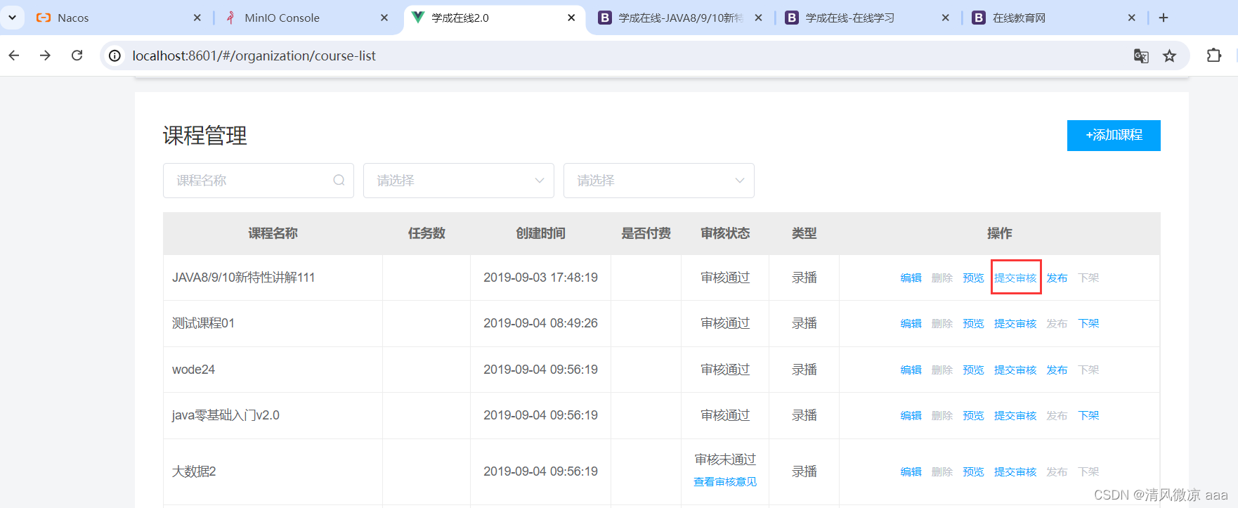Click the 2019-09-03 17:48:19 date cell
The height and width of the screenshot is (508, 1238).
[x=540, y=278]
